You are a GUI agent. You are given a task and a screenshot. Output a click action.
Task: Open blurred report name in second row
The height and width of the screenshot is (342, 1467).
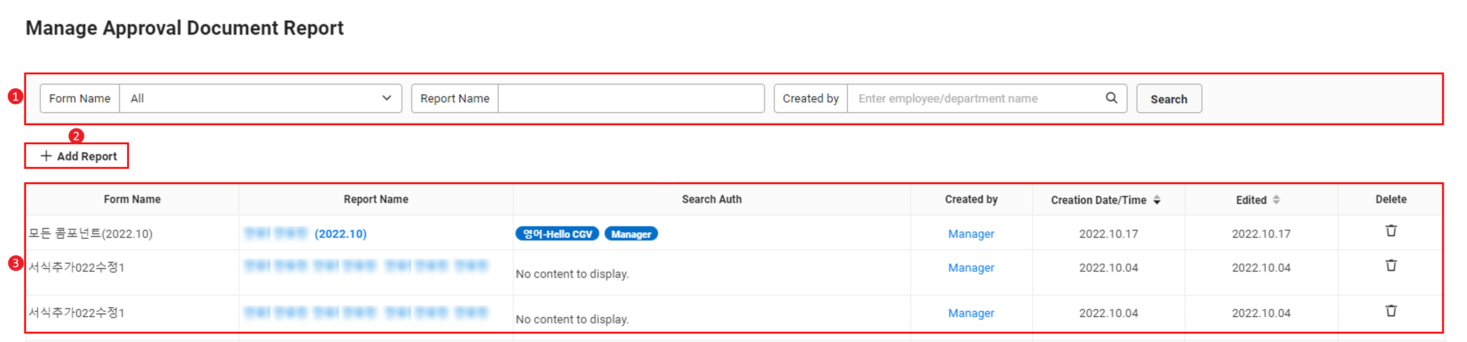click(x=366, y=266)
